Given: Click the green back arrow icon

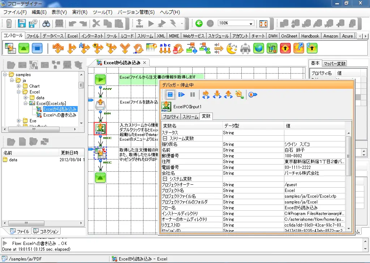Looking at the screenshot, I should [x=199, y=23].
